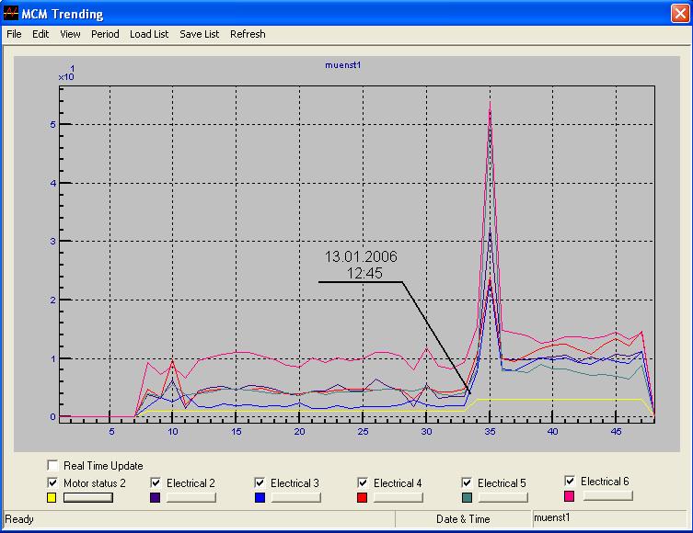The width and height of the screenshot is (693, 533).
Task: Click the yellow Motor status 2 color swatch
Action: click(x=52, y=497)
